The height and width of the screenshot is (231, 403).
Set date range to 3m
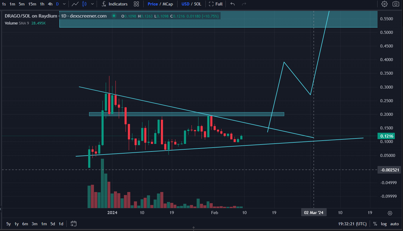point(34,224)
